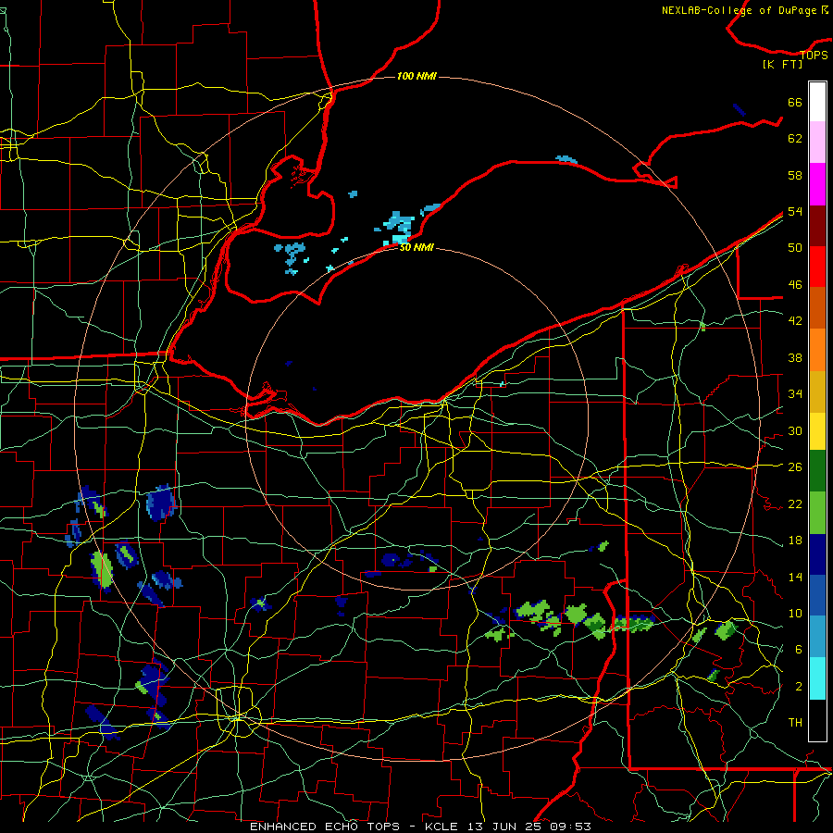833x833 pixels.
Task: Pick the yellow legend swatch
Action: point(817,431)
